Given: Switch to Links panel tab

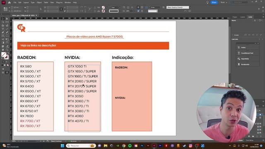Looking at the screenshot, I should (250, 17).
